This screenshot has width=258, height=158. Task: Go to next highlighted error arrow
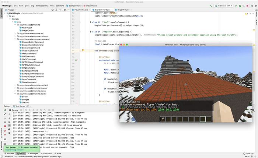pos(253,14)
